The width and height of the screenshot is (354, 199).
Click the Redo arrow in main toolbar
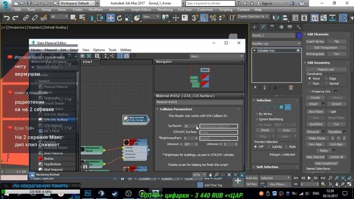[15, 18]
